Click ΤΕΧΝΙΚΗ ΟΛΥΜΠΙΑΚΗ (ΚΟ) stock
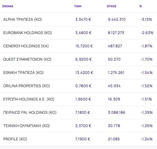This screenshot has height=149, width=157. (x=26, y=126)
